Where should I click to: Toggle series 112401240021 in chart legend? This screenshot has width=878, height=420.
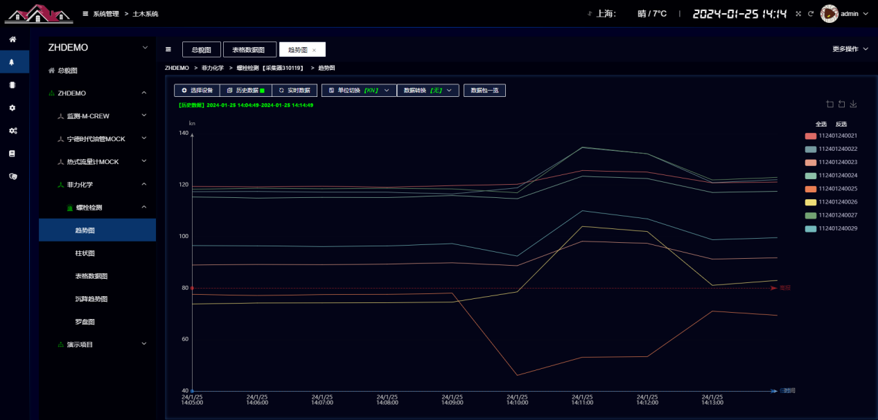coord(832,136)
